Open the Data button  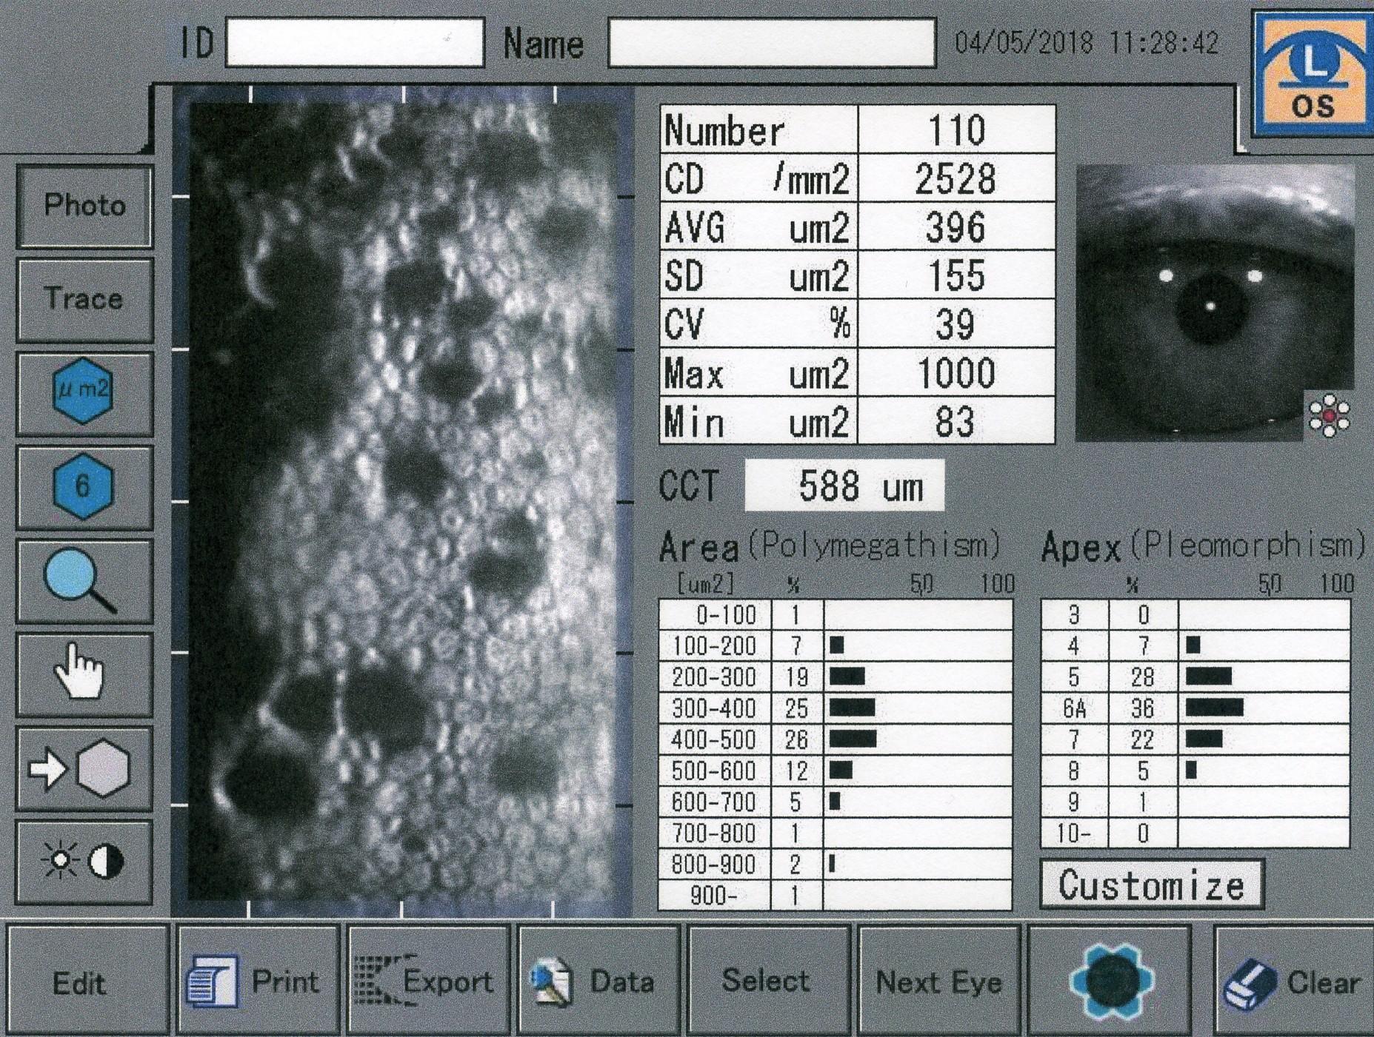point(598,981)
